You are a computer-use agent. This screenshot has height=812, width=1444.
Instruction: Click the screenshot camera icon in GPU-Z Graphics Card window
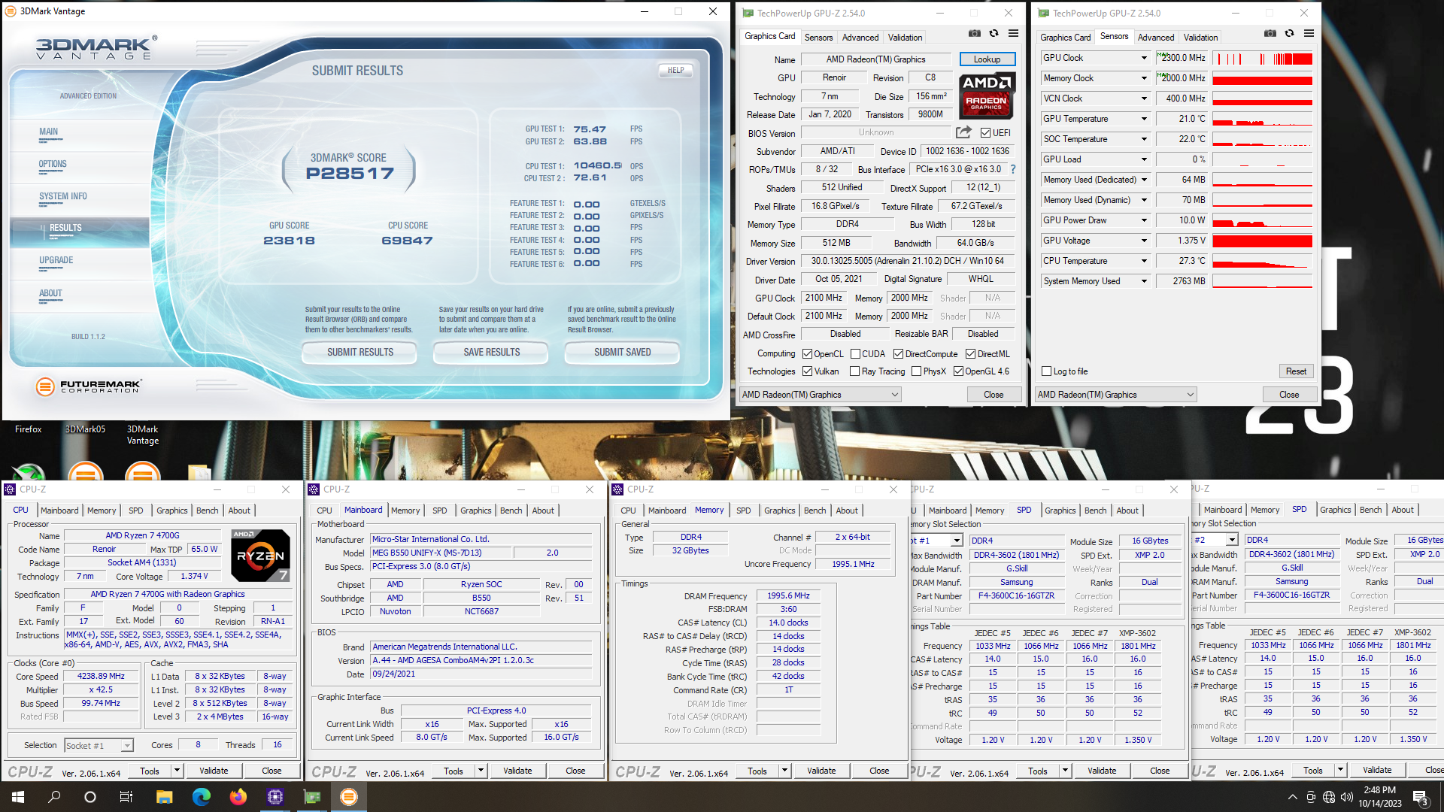[974, 34]
